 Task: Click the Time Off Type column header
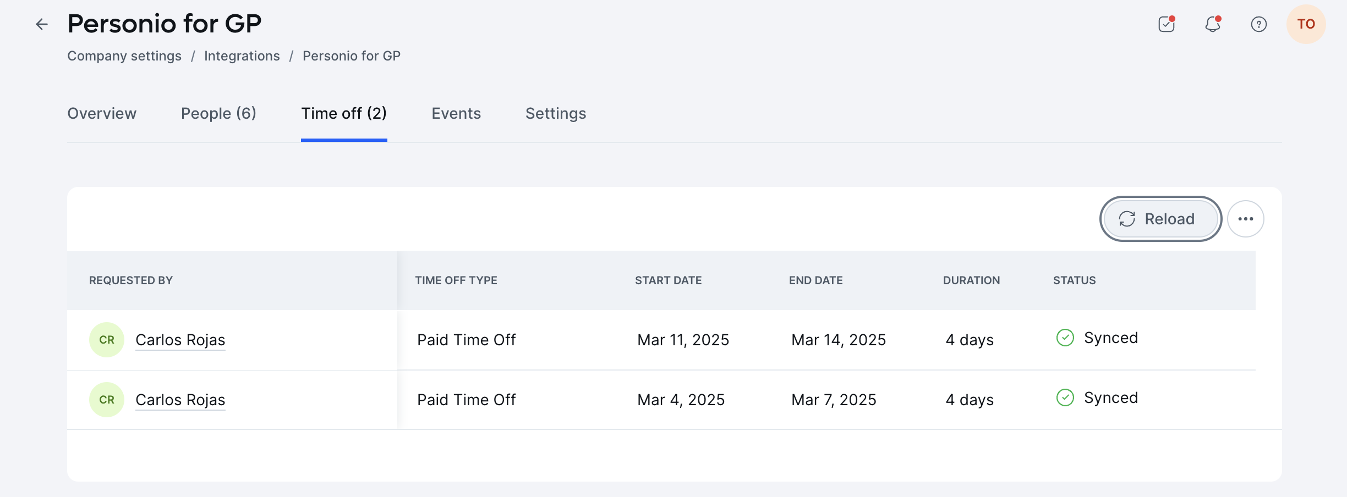click(456, 280)
